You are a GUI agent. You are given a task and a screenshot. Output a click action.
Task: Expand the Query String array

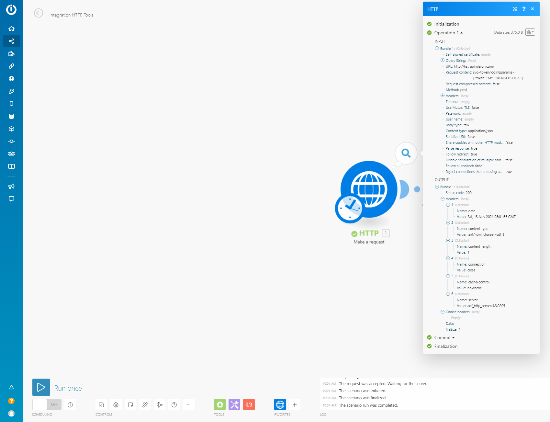click(443, 60)
